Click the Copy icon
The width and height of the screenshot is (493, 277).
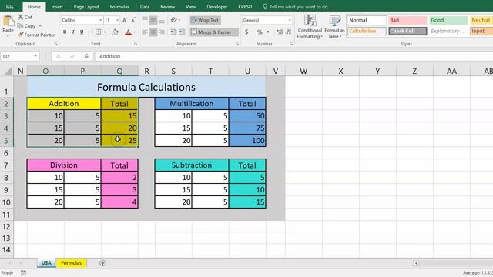click(21, 26)
